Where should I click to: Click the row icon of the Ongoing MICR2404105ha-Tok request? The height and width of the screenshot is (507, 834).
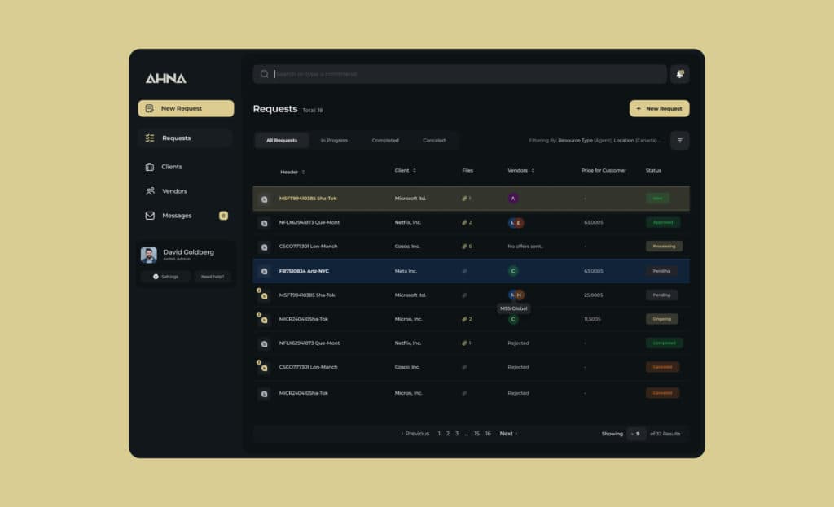pos(264,320)
